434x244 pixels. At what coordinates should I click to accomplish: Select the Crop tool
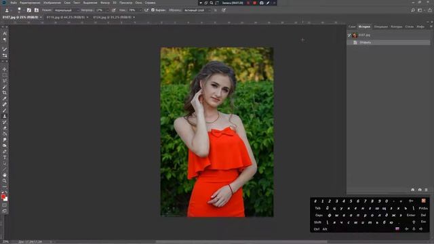(x=5, y=93)
